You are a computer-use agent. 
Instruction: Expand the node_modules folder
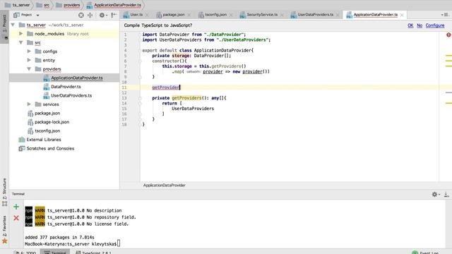(20, 34)
